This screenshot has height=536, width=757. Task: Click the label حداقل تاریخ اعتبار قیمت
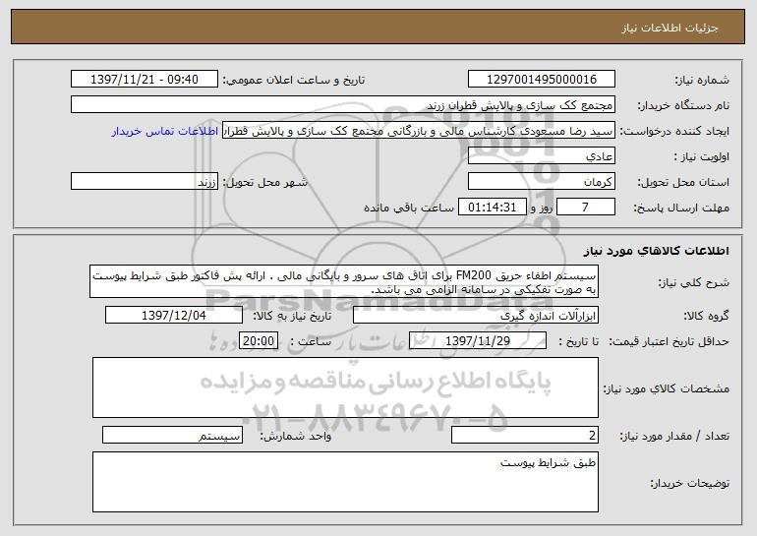pyautogui.click(x=670, y=341)
